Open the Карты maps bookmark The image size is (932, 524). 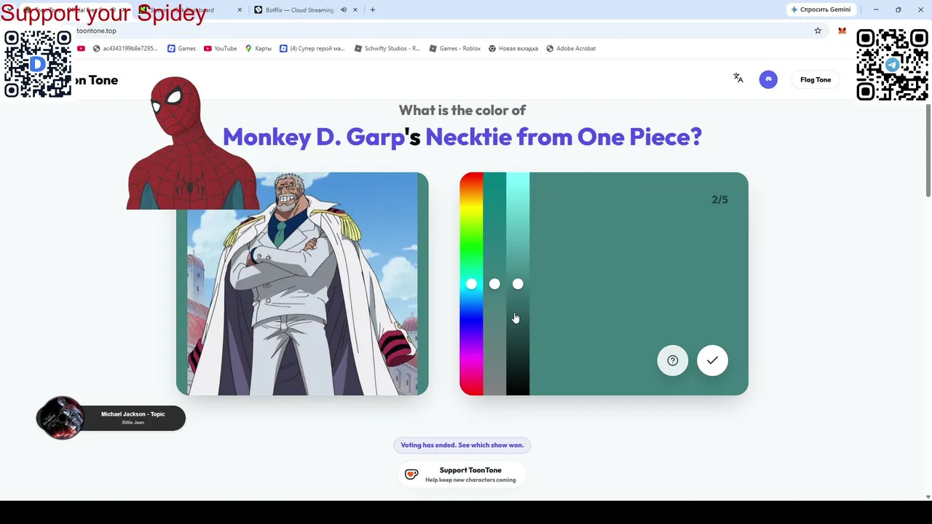pos(258,49)
